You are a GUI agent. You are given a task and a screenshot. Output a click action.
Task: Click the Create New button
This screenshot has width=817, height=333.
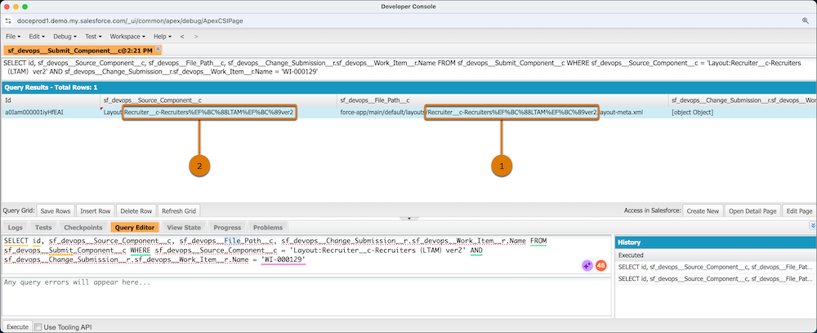[x=703, y=211]
